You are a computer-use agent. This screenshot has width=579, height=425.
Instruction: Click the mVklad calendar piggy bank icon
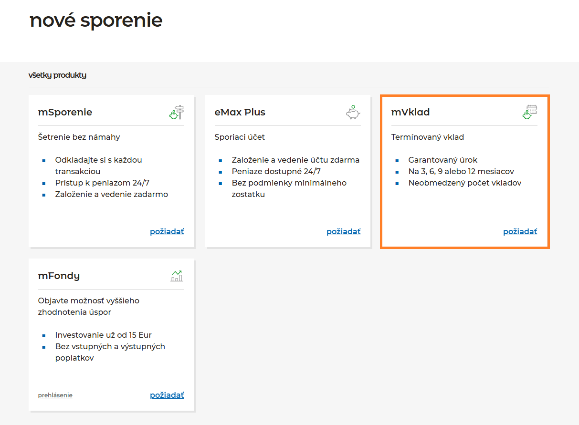click(x=529, y=113)
